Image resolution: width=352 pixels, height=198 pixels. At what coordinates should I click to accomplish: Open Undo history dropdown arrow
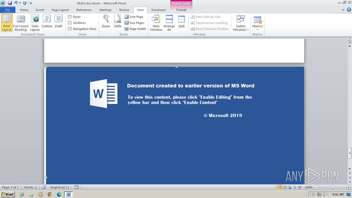[x=20, y=3]
